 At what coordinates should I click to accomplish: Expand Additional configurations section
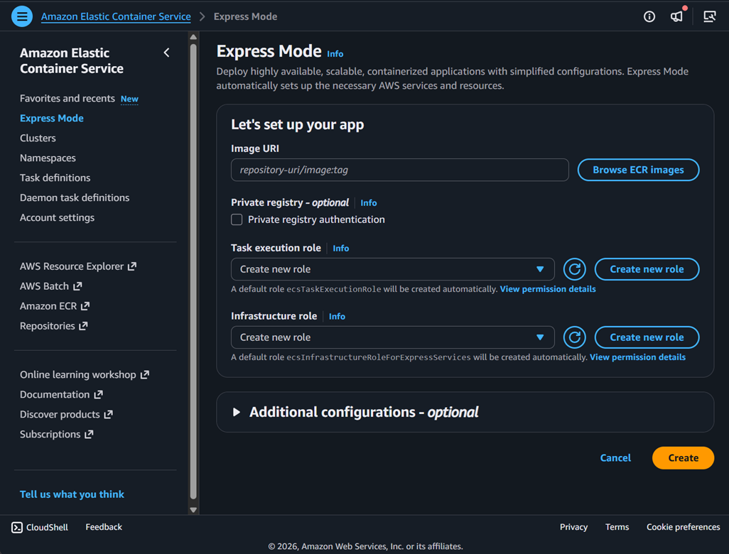[x=236, y=412]
